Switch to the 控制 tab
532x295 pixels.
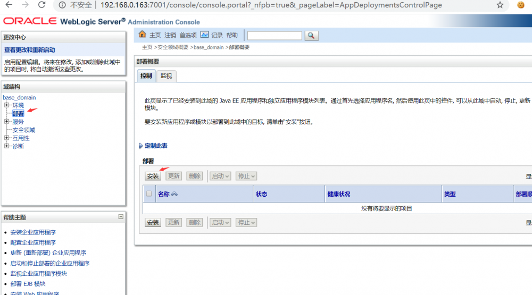coord(146,75)
